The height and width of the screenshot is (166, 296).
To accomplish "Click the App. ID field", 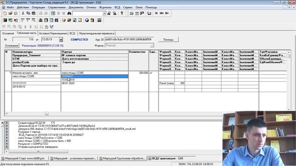I will [x=129, y=40].
